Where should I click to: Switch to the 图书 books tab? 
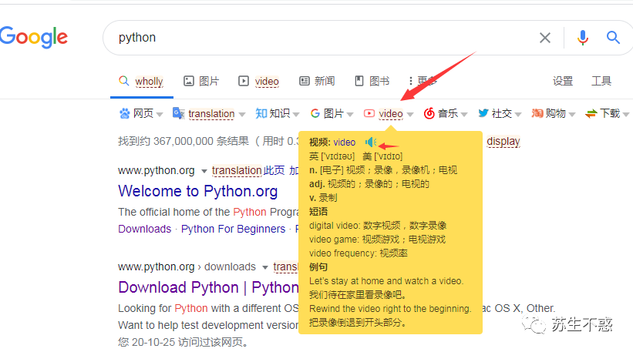pos(372,81)
